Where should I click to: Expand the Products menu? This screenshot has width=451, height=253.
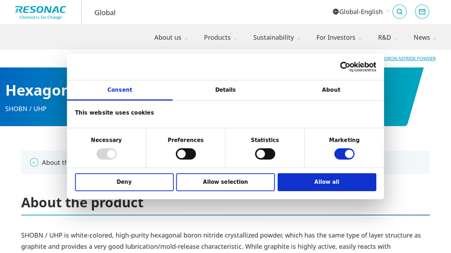pyautogui.click(x=220, y=38)
